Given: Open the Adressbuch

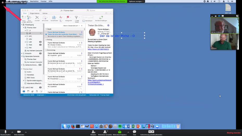Looking at the screenshot, I should [87, 21].
